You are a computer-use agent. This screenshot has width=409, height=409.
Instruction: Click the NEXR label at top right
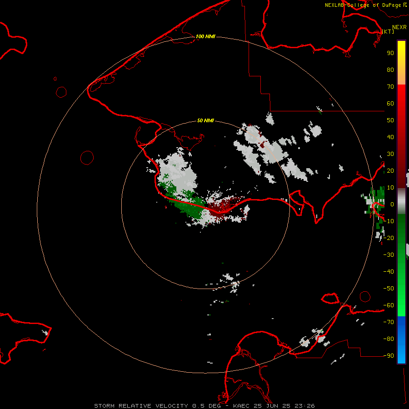point(399,27)
